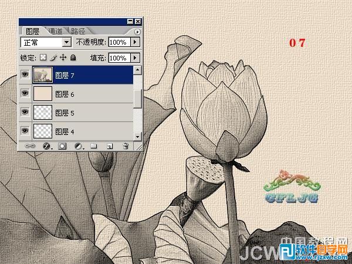
Task: Click the layers list scroll up arrow
Action: click(x=137, y=70)
